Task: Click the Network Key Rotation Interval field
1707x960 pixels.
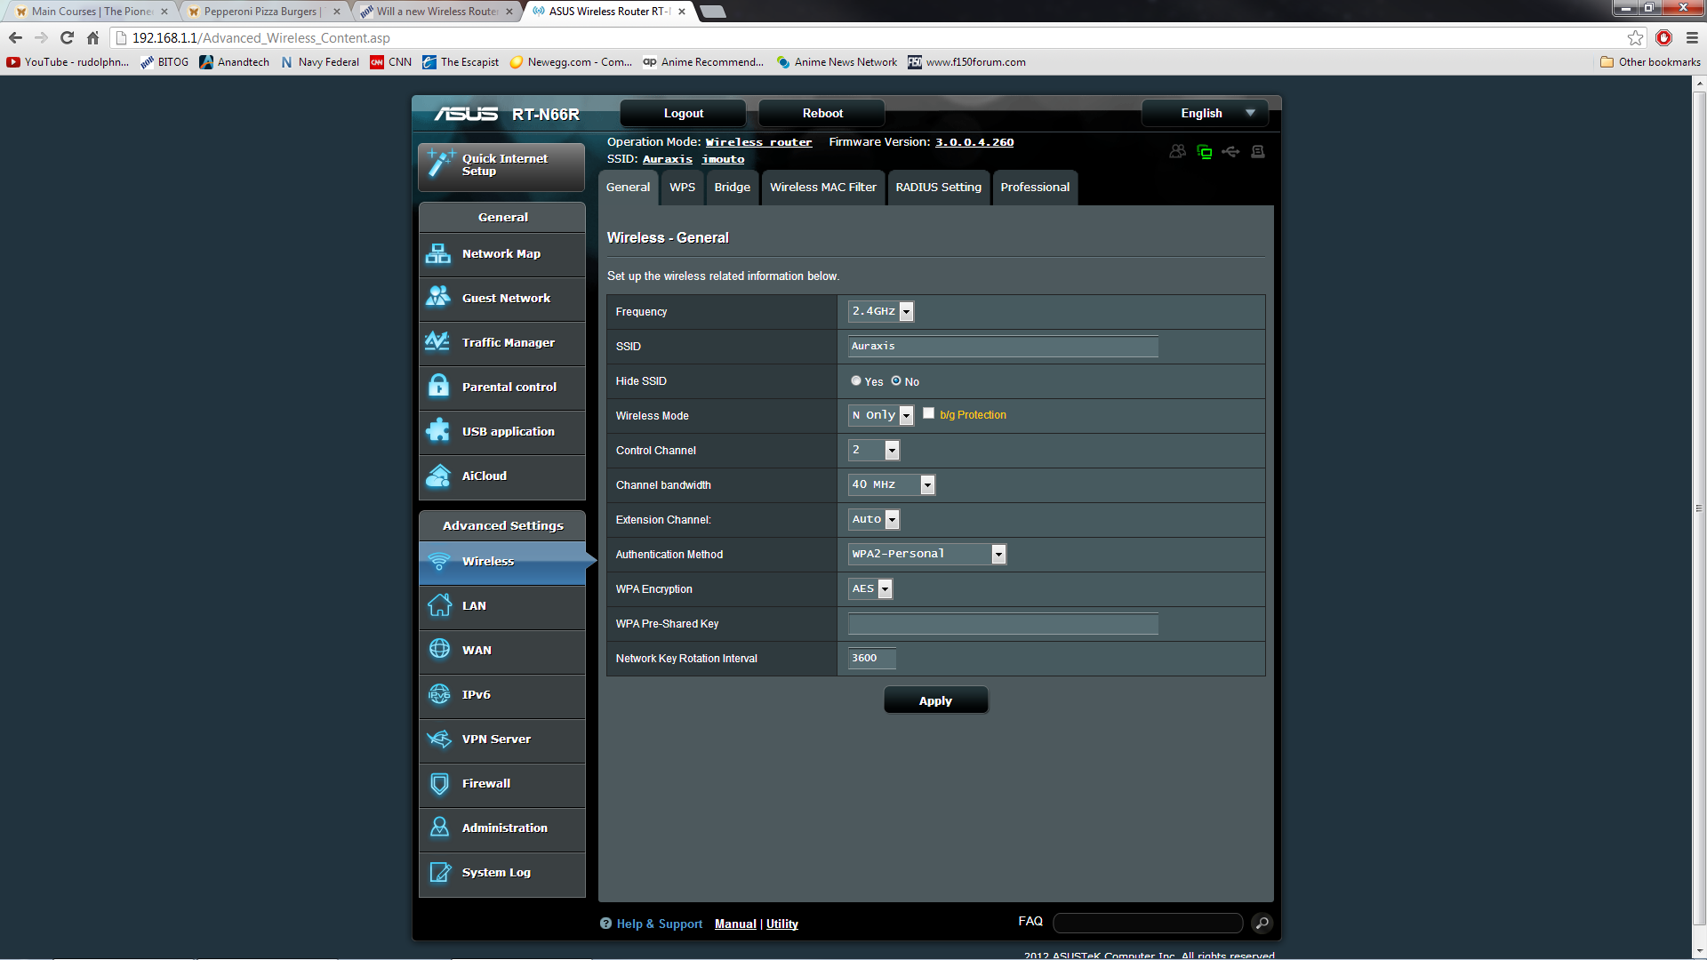Action: pyautogui.click(x=871, y=658)
